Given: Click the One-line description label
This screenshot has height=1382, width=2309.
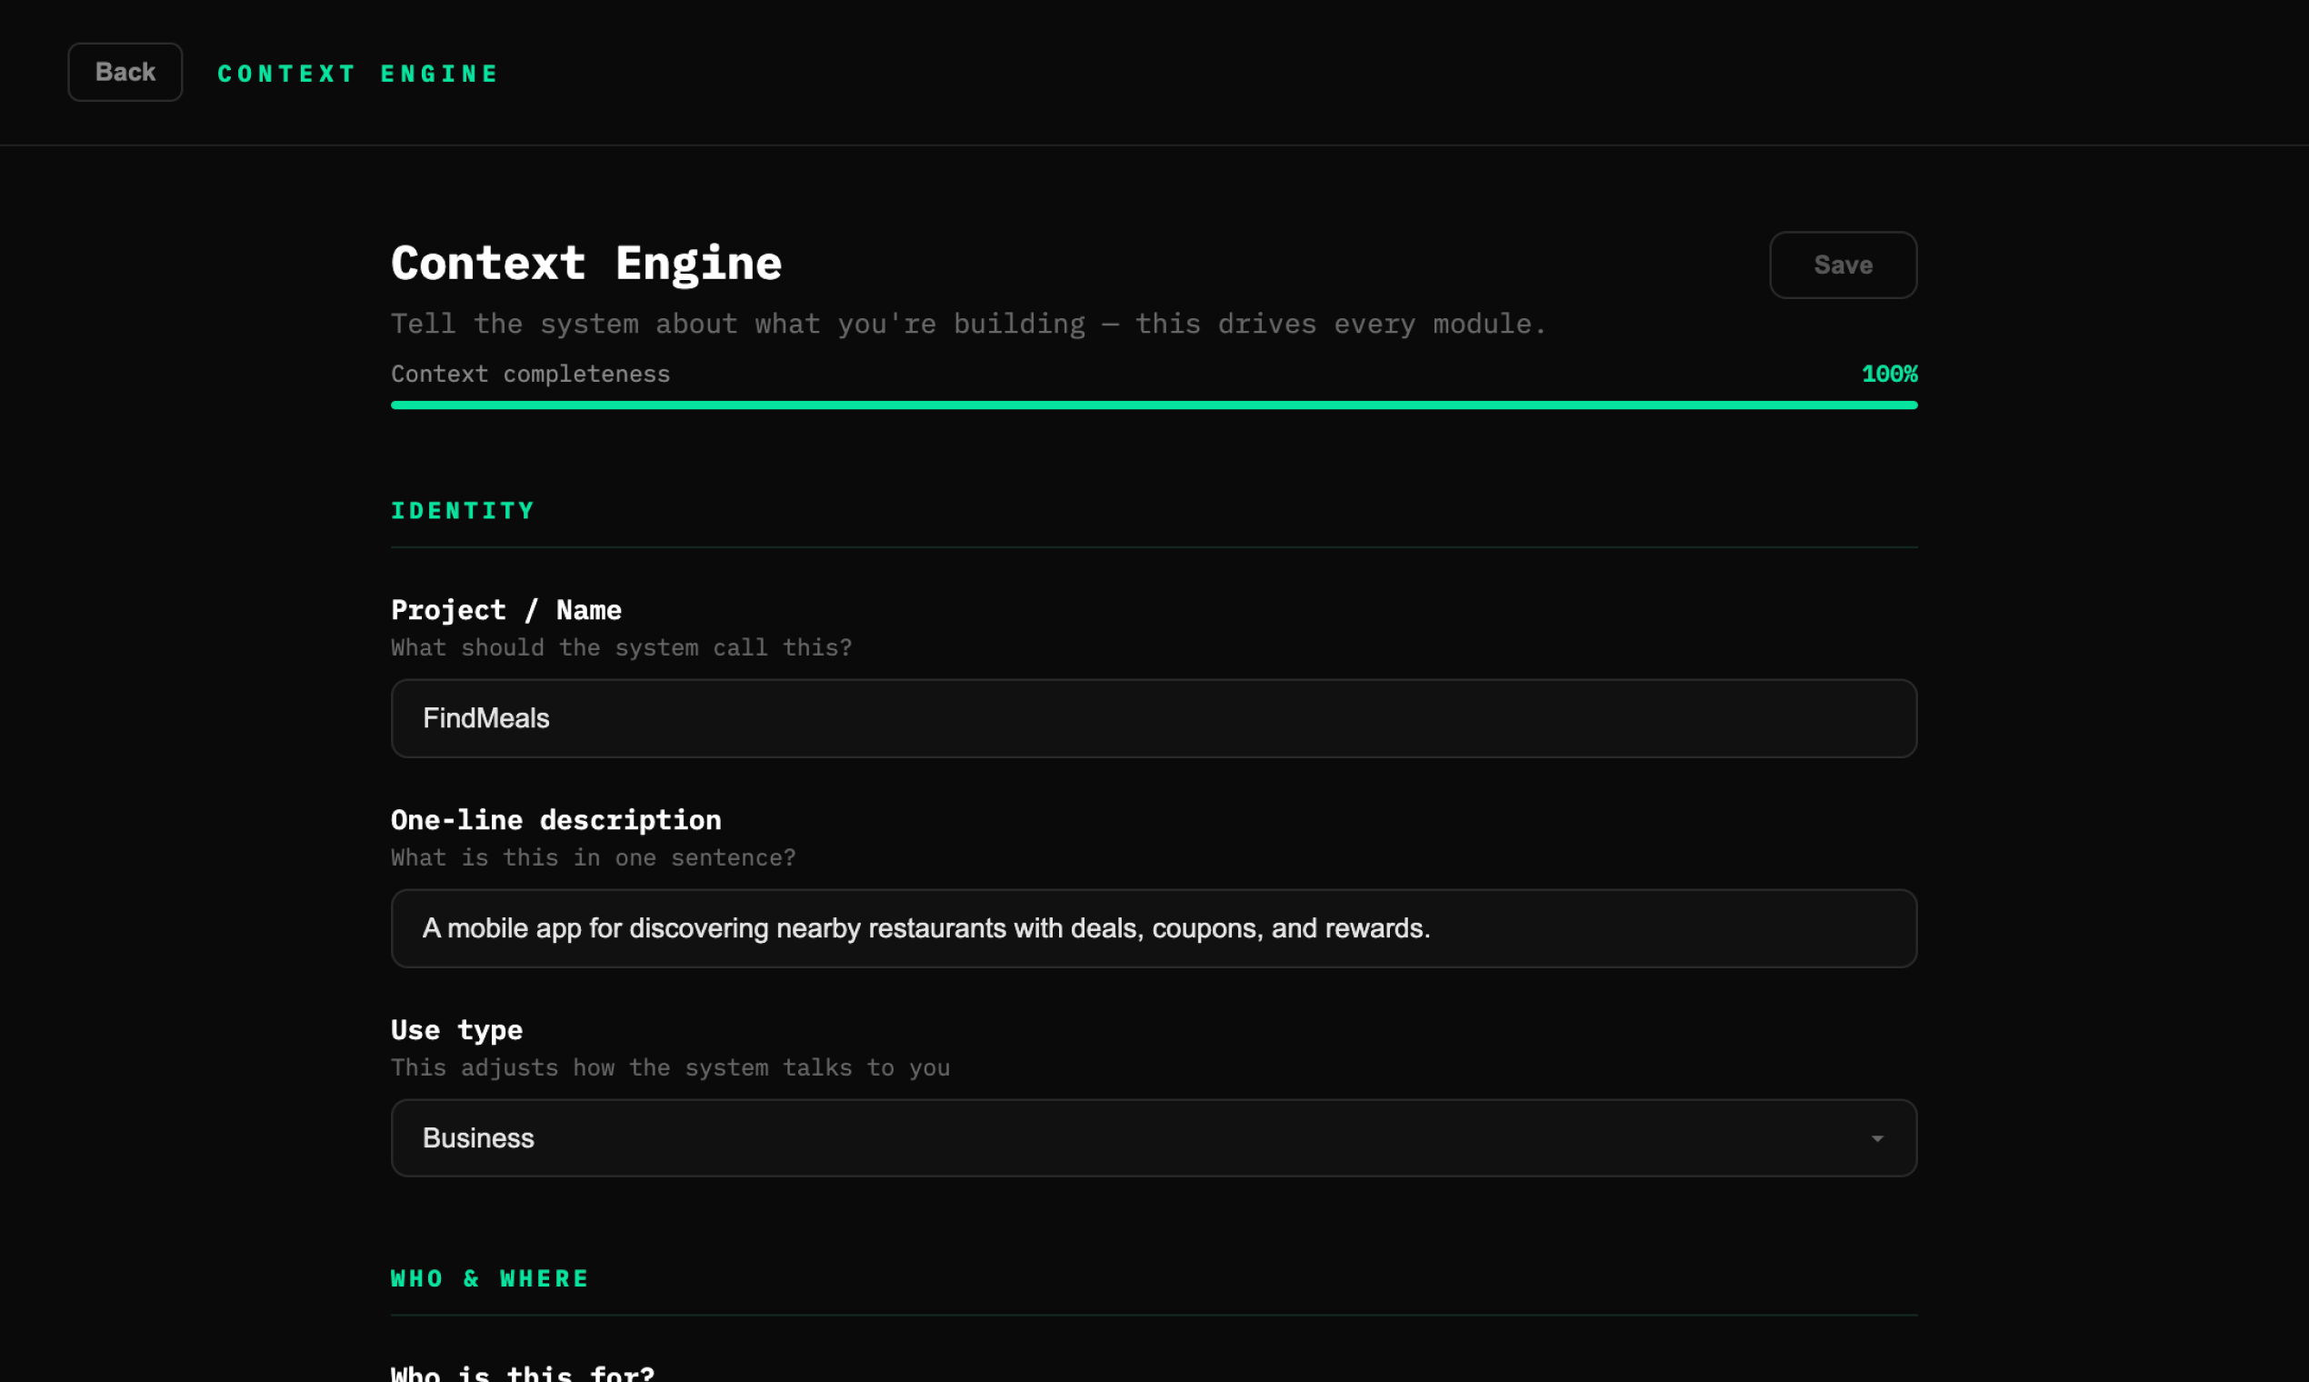Looking at the screenshot, I should pyautogui.click(x=555, y=819).
